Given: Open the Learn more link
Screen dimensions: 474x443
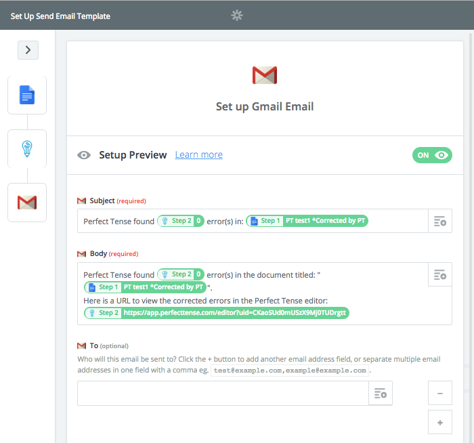Looking at the screenshot, I should [x=198, y=154].
